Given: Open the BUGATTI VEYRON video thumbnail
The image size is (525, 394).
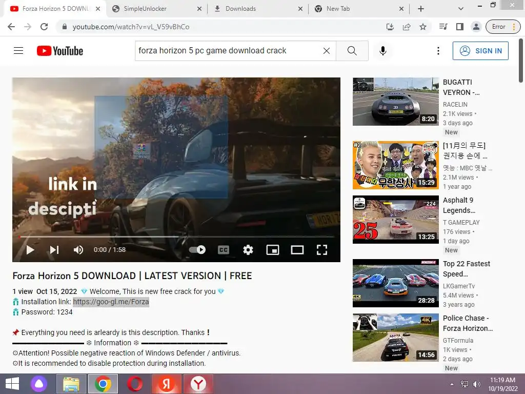Looking at the screenshot, I should (x=395, y=102).
